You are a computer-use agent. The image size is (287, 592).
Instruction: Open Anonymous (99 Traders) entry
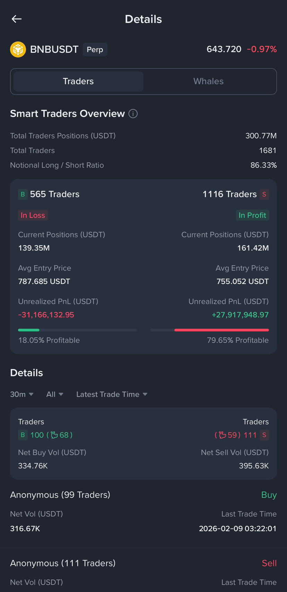click(60, 495)
